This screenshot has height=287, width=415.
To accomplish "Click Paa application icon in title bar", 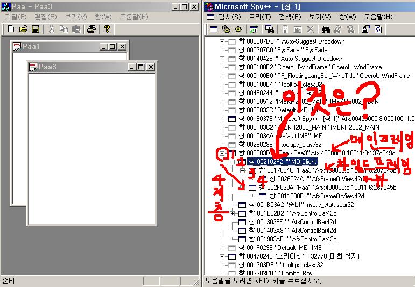I will point(6,6).
